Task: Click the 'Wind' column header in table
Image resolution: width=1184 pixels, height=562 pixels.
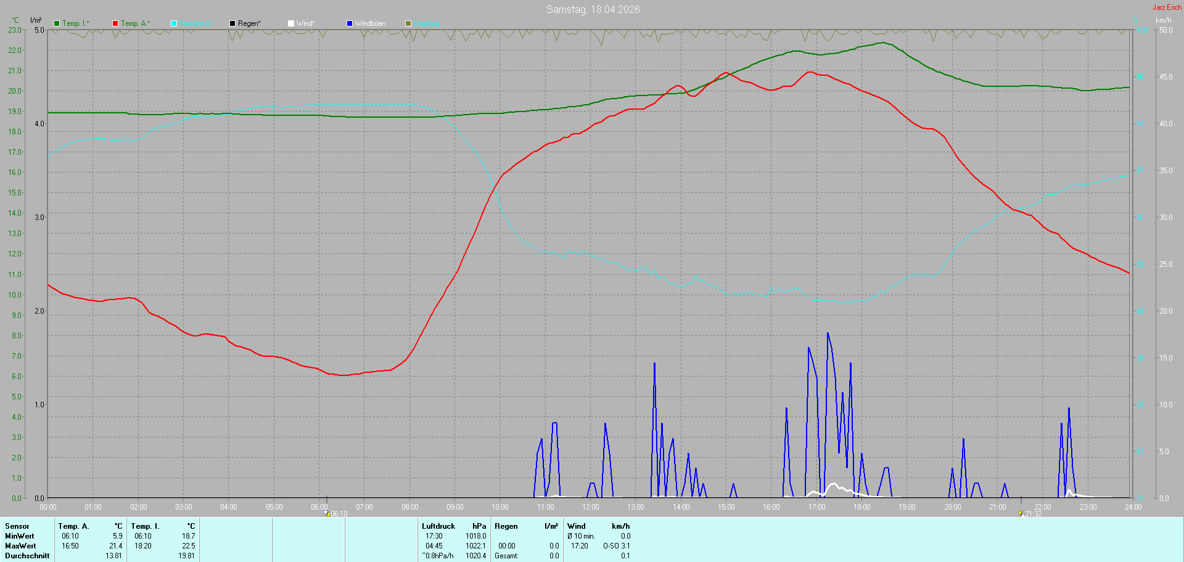Action: pos(577,526)
